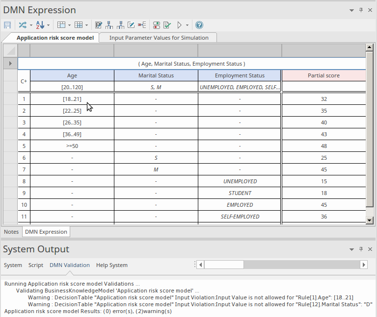Select the Notes tab at bottom
This screenshot has width=377, height=317.
coord(11,232)
